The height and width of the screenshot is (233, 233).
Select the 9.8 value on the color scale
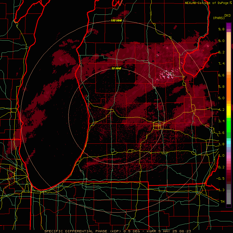[221, 29]
